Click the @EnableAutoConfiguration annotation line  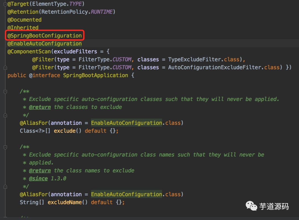tap(45, 44)
